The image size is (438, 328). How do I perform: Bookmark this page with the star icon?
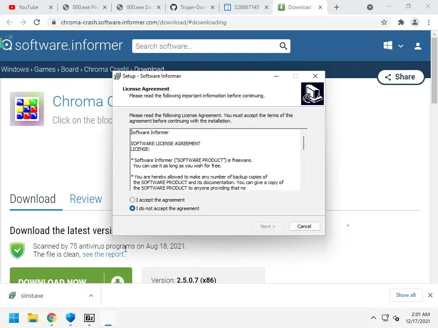[x=384, y=22]
